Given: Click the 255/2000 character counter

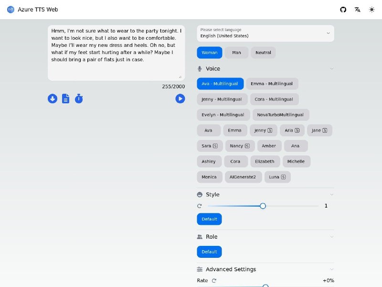Looking at the screenshot, I should (x=173, y=87).
